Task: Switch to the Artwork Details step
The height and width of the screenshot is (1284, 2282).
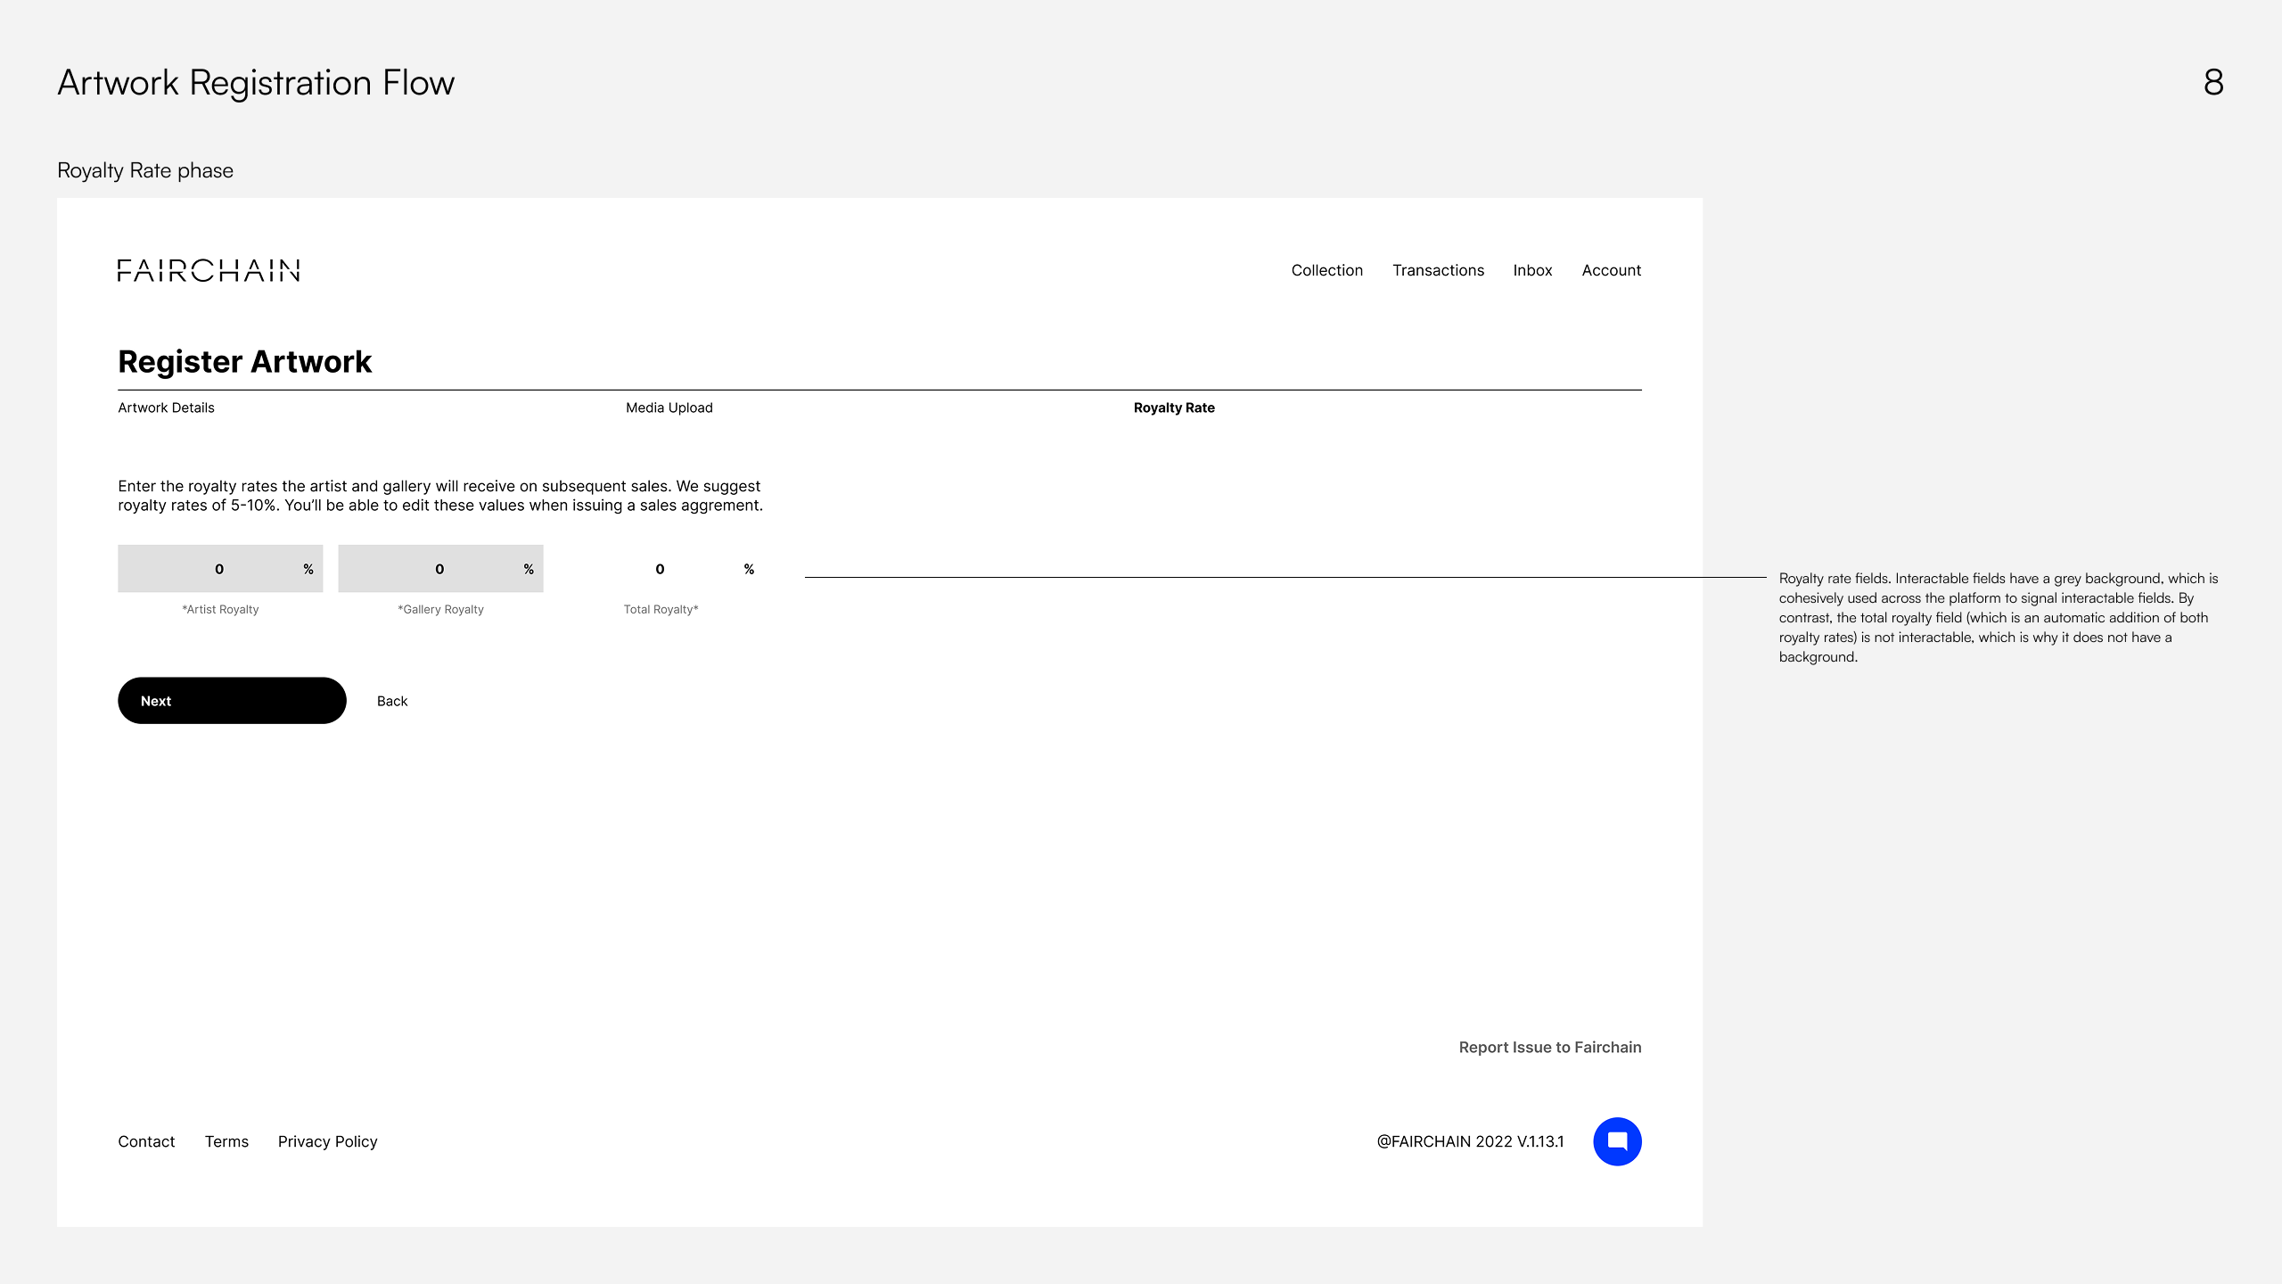Action: 166,407
